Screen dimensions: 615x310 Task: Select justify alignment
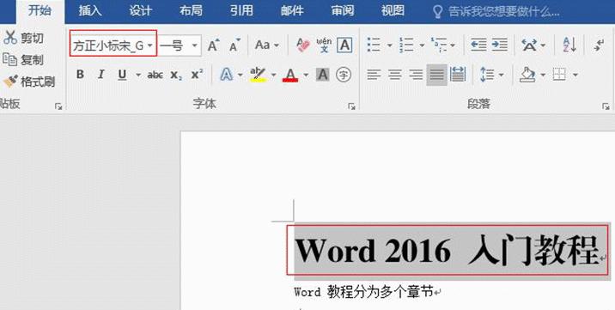click(436, 75)
